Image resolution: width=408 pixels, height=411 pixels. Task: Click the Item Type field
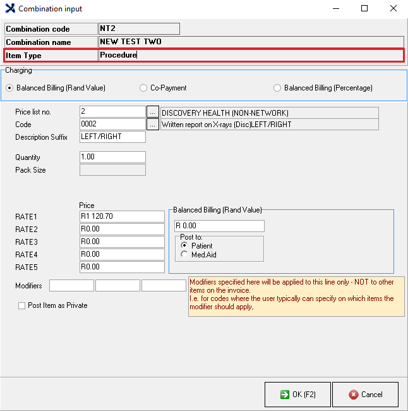tap(250, 56)
